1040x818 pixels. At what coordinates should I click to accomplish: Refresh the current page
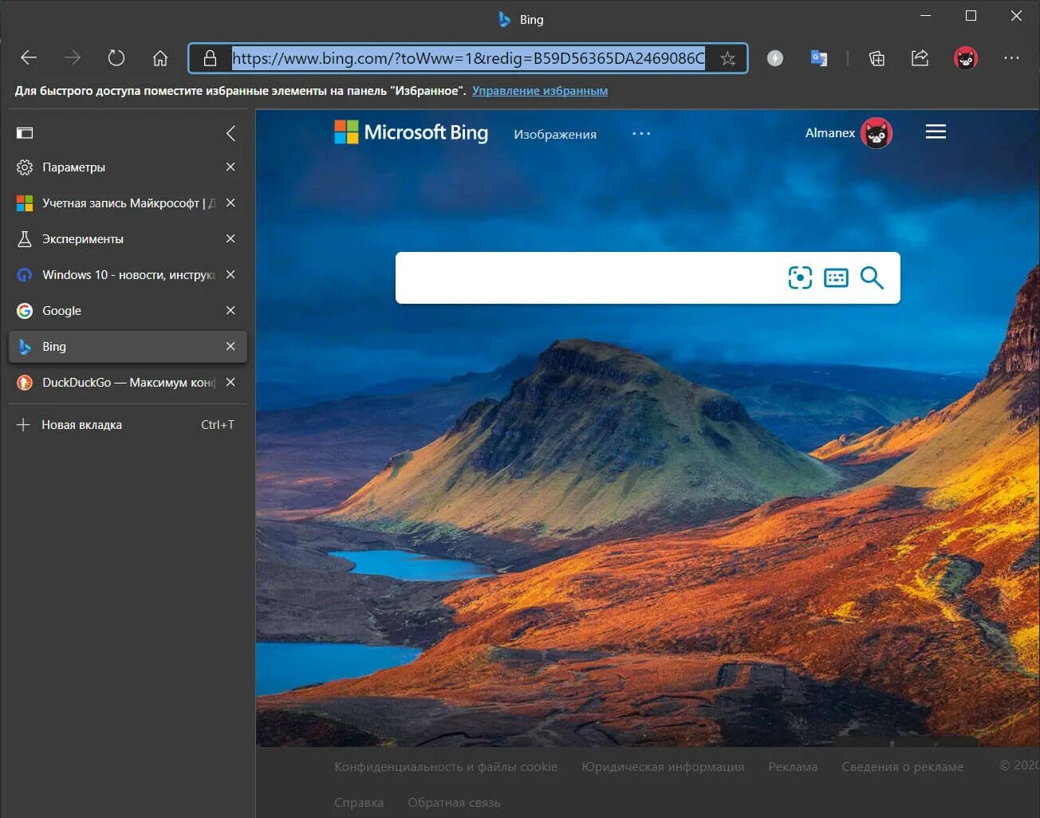[x=116, y=57]
